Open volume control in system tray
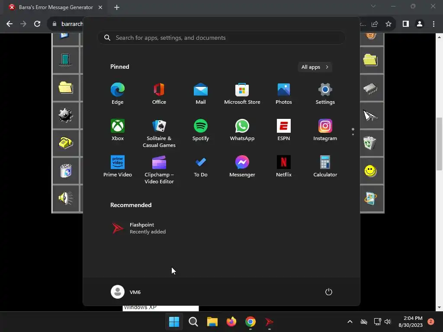Viewport: 443px width, 332px height. (388, 322)
